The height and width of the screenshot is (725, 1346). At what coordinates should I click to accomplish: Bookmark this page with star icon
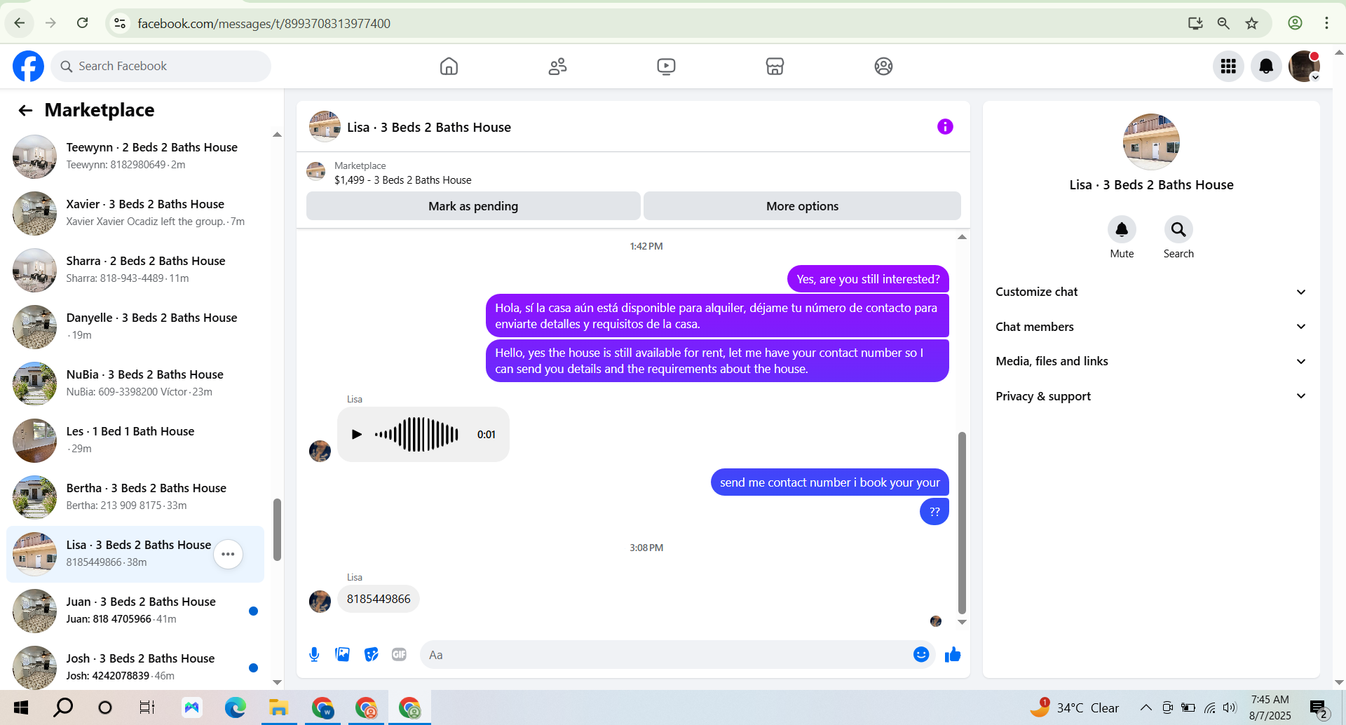tap(1251, 23)
